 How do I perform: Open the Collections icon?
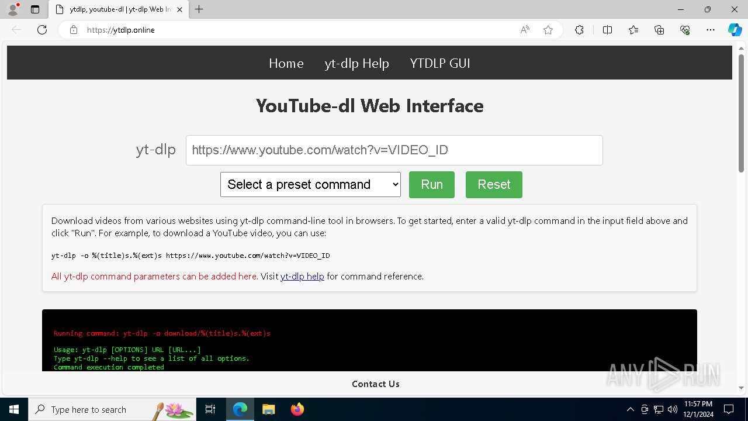tap(659, 30)
